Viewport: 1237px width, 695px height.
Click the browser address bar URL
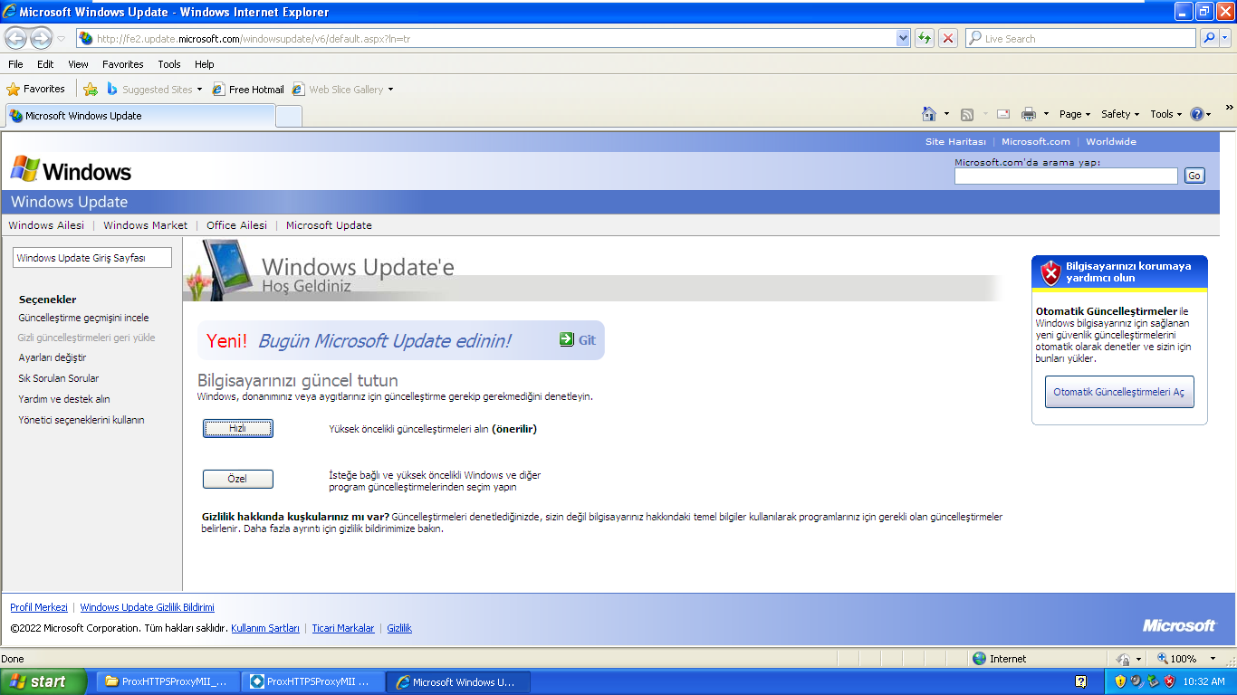[495, 39]
